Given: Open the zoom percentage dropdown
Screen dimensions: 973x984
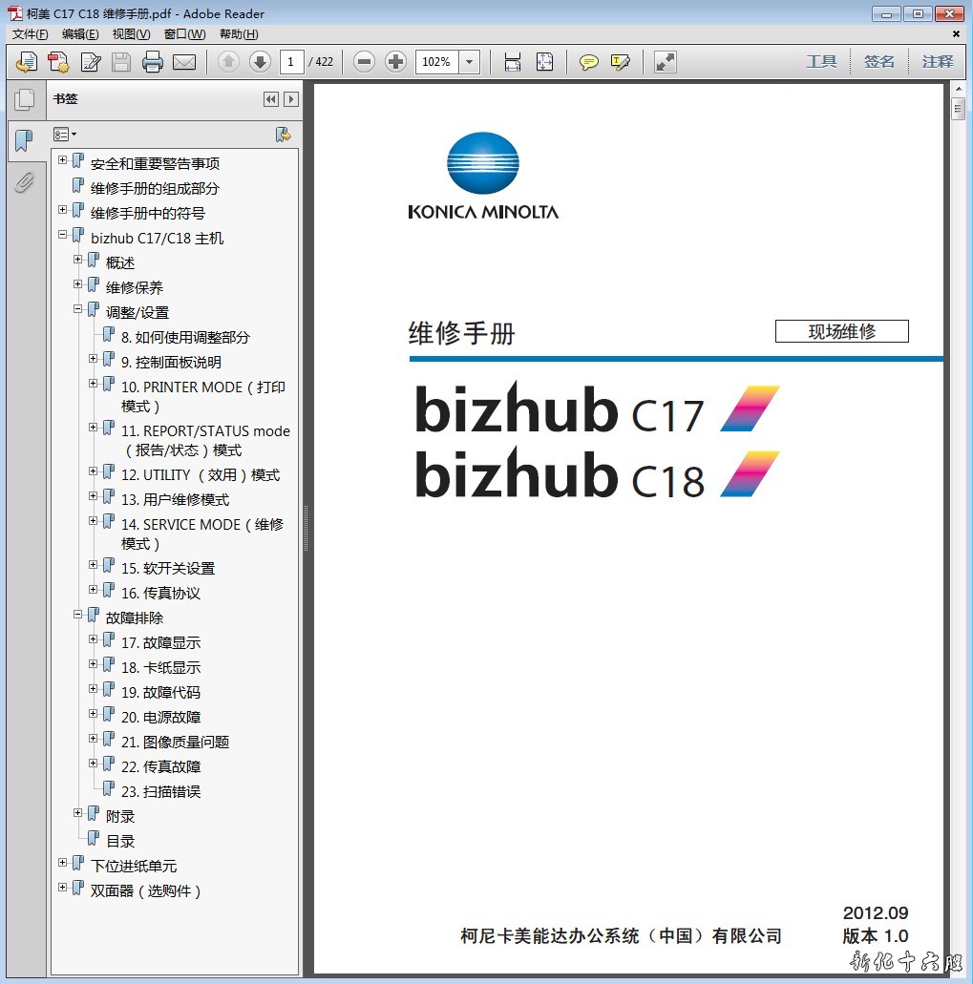Looking at the screenshot, I should pyautogui.click(x=469, y=62).
